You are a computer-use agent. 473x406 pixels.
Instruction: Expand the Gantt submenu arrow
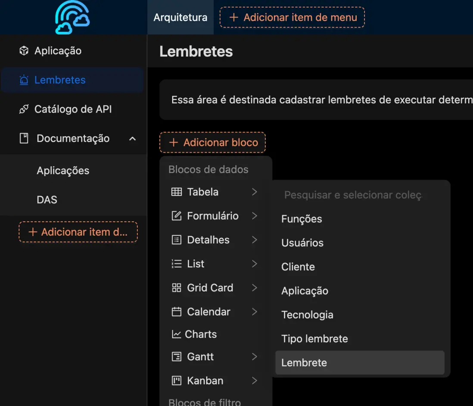(255, 356)
